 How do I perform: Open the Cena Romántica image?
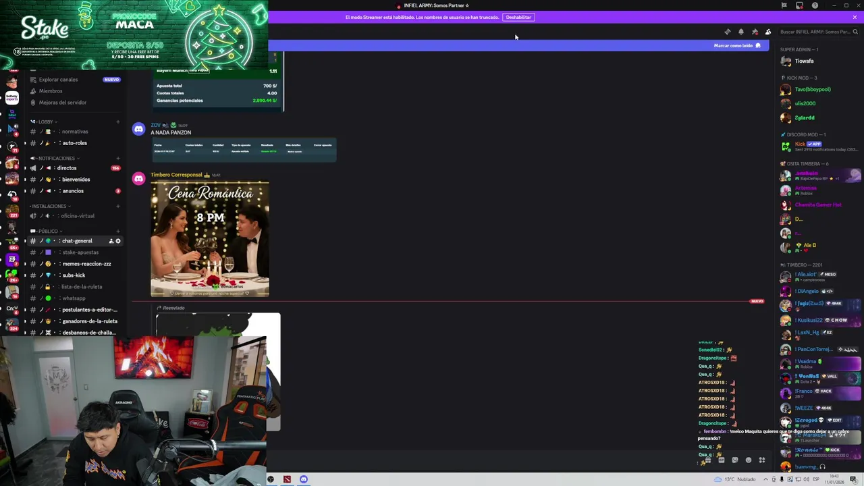(x=210, y=239)
